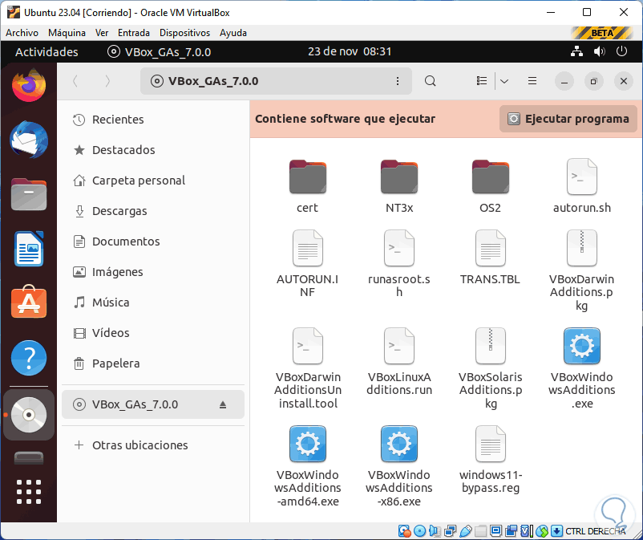Viewport: 643px width, 540px height.
Task: Open Vídeos in the sidebar
Action: 152,333
